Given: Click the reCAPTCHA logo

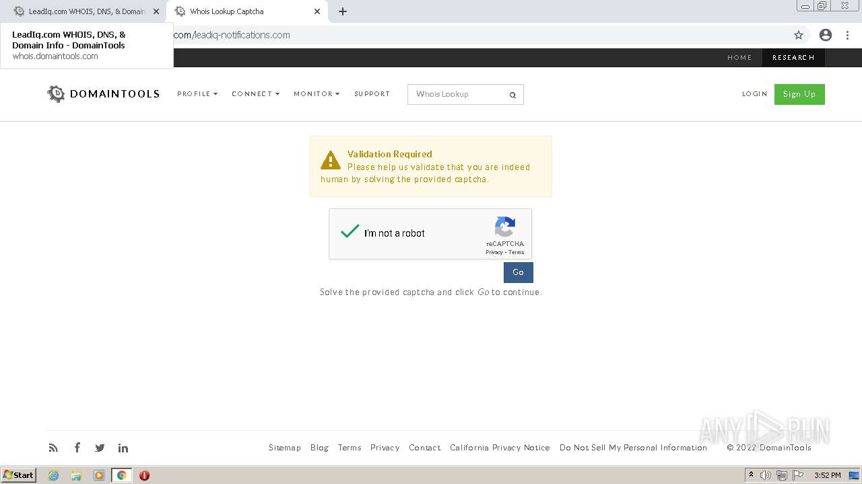Looking at the screenshot, I should pos(505,227).
